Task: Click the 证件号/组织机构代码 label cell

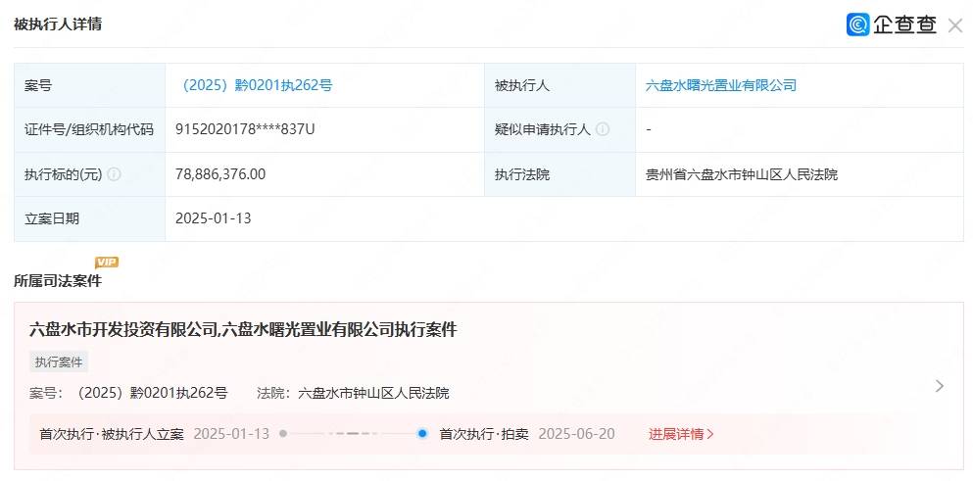Action: 89,129
